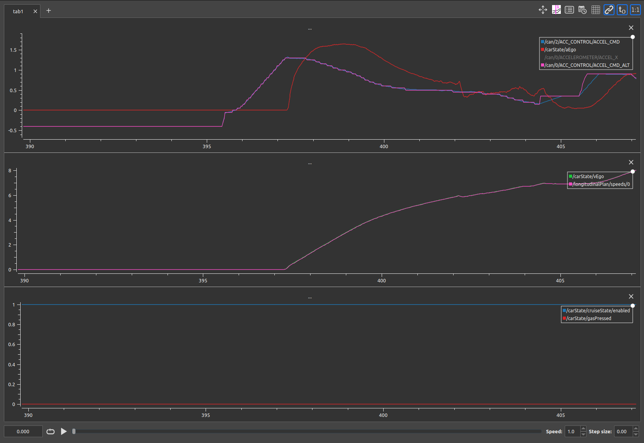Enable 1:1 axis ratio zoom
Viewport: 644px width, 443px height.
[635, 10]
